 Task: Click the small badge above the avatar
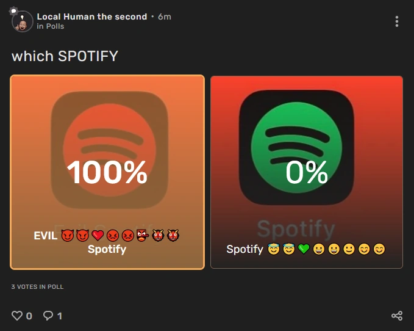(x=13, y=11)
